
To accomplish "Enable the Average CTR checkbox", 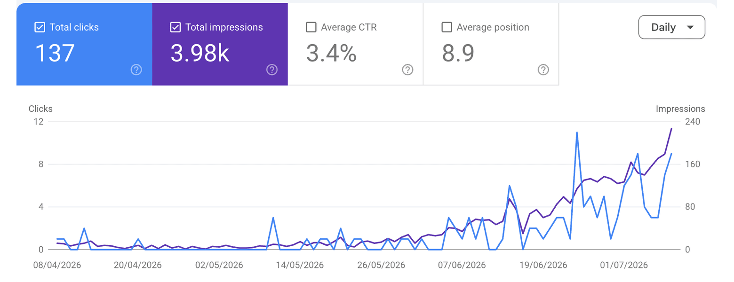I will 311,27.
